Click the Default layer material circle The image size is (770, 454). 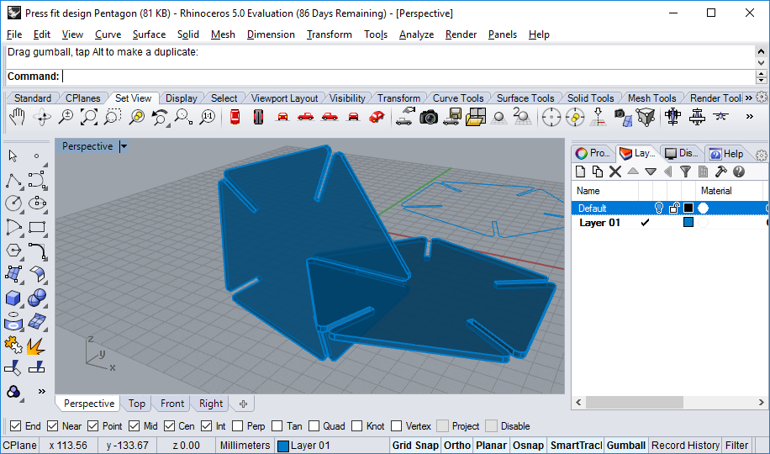pos(704,208)
